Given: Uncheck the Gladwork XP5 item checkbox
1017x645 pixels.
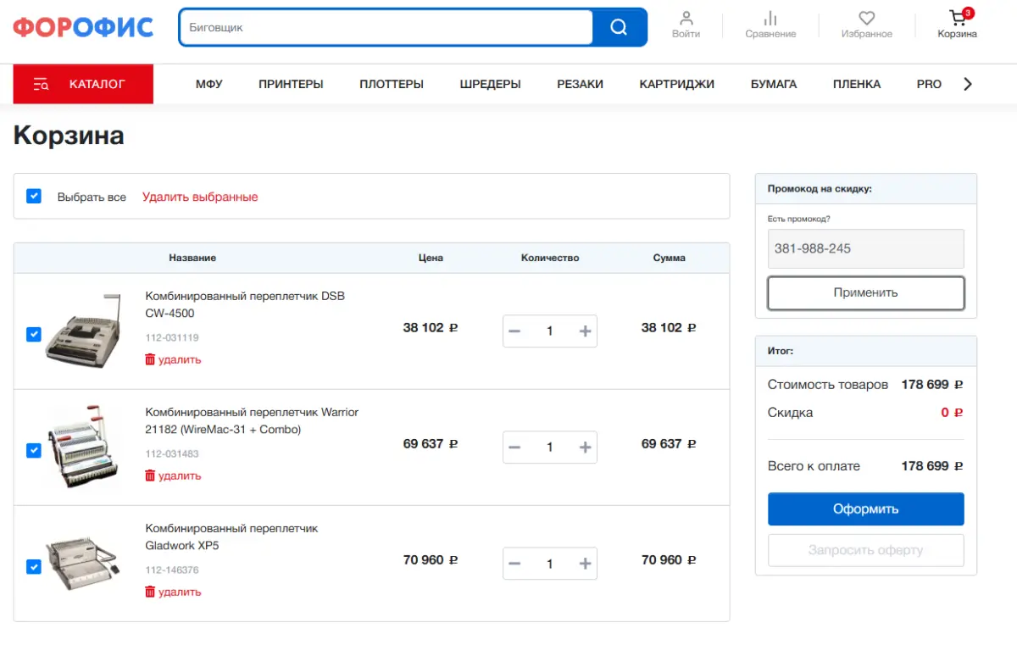Looking at the screenshot, I should (x=34, y=566).
